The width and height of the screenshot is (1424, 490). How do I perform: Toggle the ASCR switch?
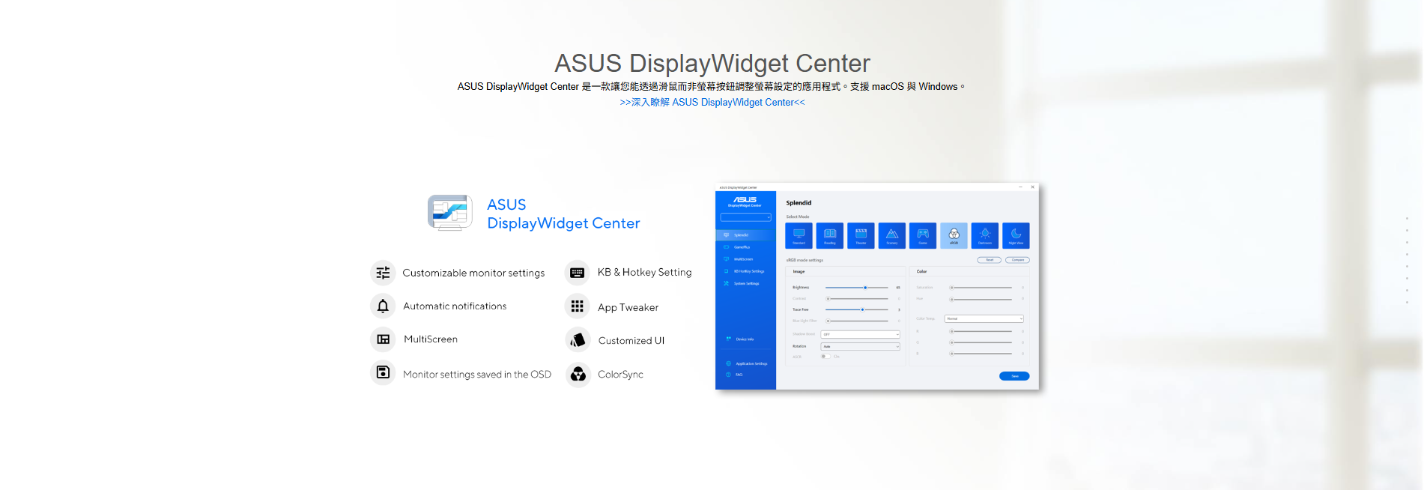(824, 357)
